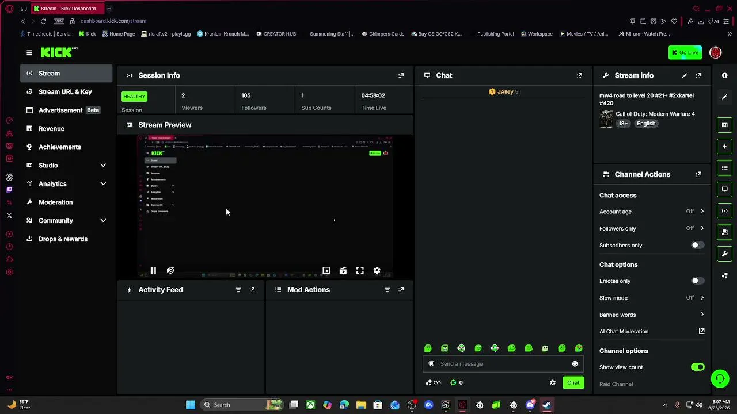Pop out the Mod Actions panel

[x=401, y=290]
